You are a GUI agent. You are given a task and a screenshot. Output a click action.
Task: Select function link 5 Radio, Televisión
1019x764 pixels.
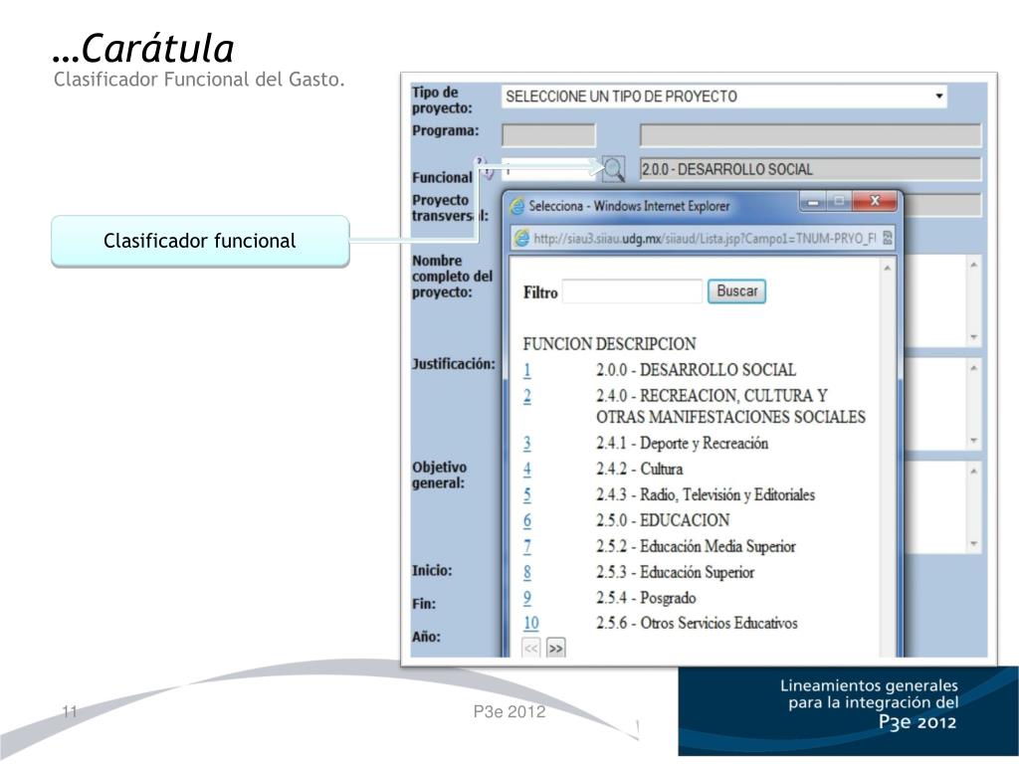[x=527, y=495]
